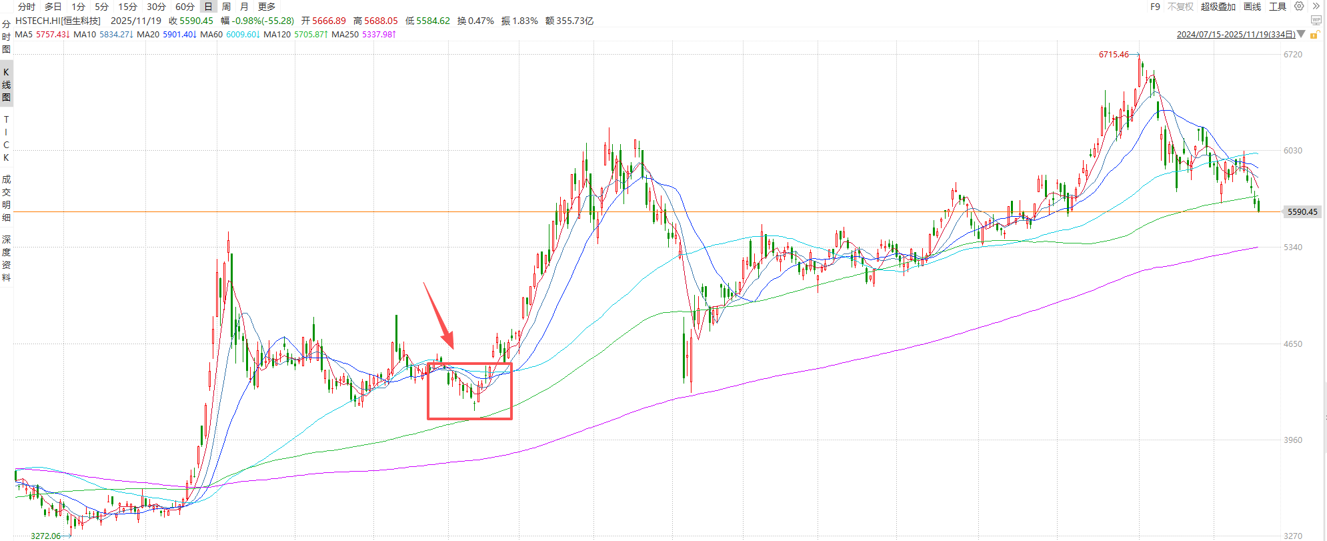This screenshot has height=541, width=1327.
Task: Click peak label 6715.46 on chart
Action: tap(1114, 55)
